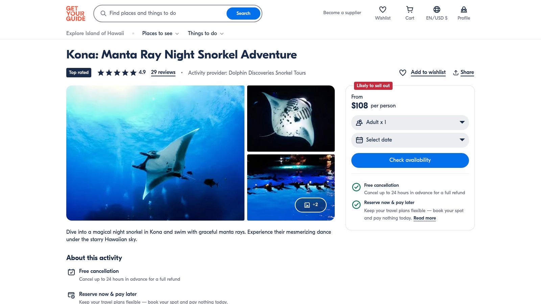Viewport: 541px width, 304px height.
Task: Click the search magnifier icon in the search bar
Action: coord(103,14)
